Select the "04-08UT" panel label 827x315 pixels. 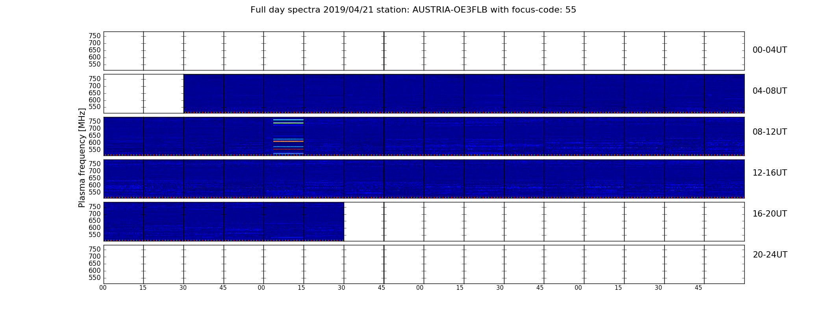click(770, 91)
